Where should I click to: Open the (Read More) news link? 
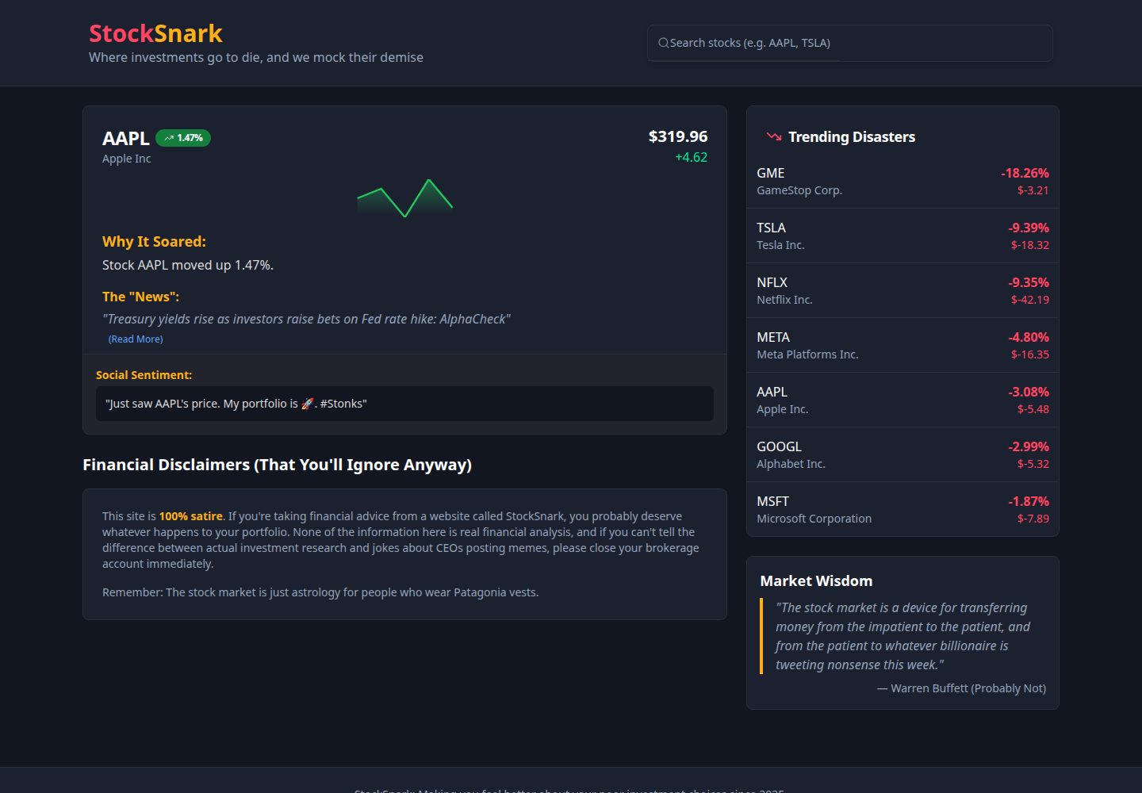tap(136, 339)
